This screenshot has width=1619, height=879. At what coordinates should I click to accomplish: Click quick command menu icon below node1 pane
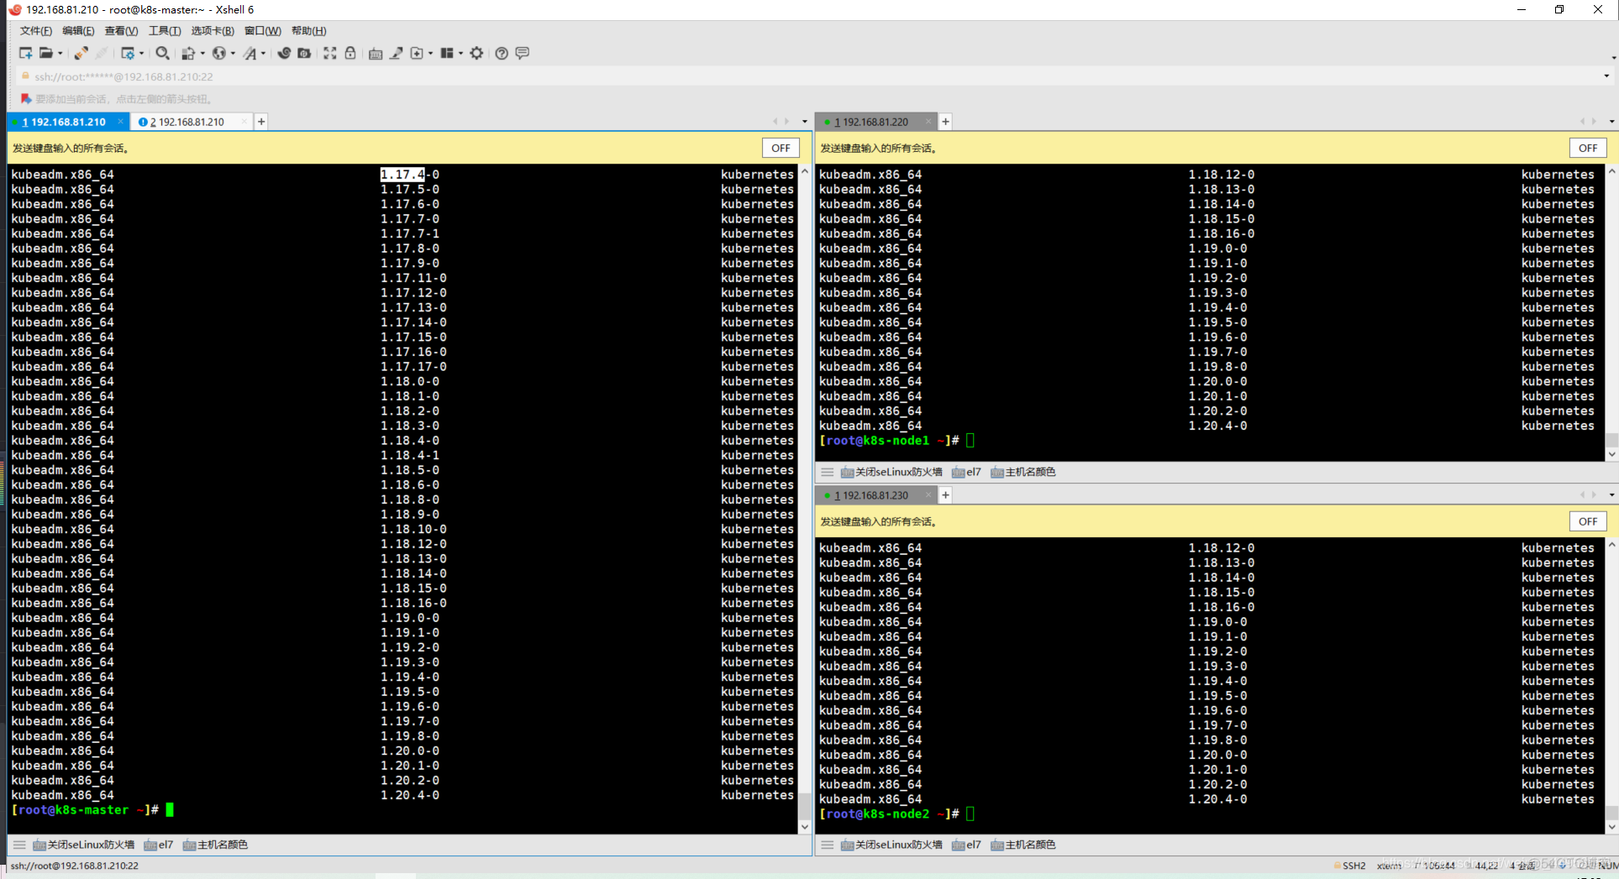828,472
